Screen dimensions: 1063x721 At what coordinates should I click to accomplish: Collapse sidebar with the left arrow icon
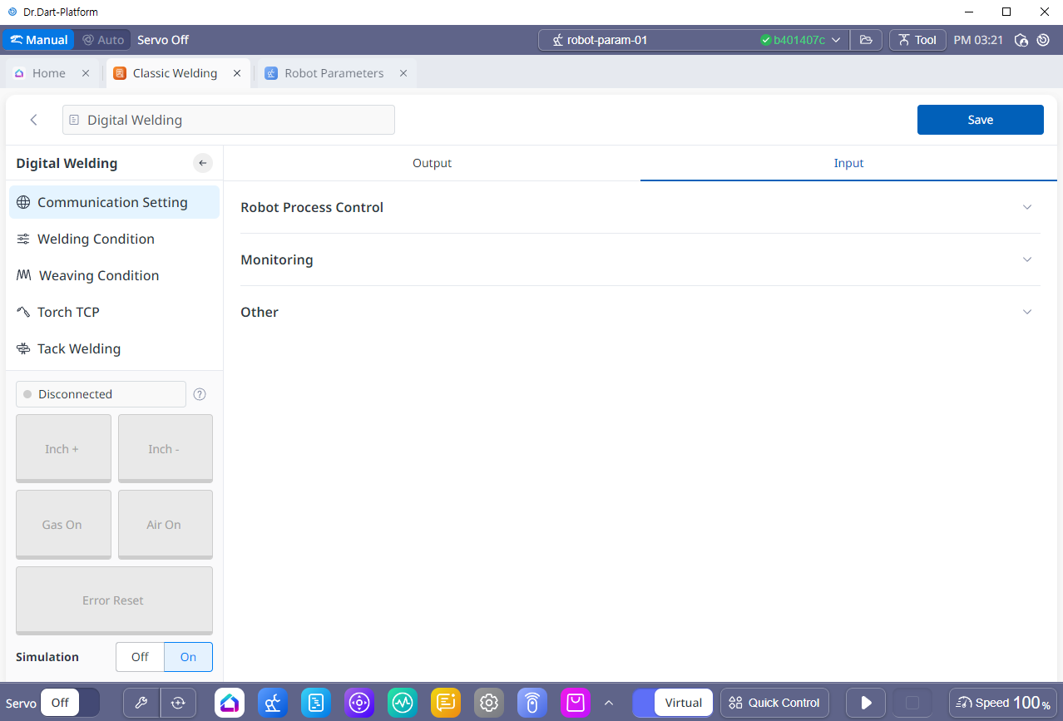click(x=203, y=163)
